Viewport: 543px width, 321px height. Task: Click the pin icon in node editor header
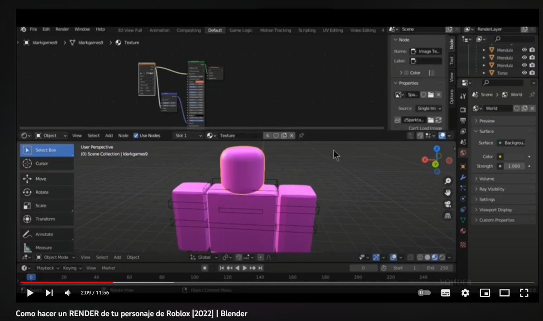(x=301, y=135)
